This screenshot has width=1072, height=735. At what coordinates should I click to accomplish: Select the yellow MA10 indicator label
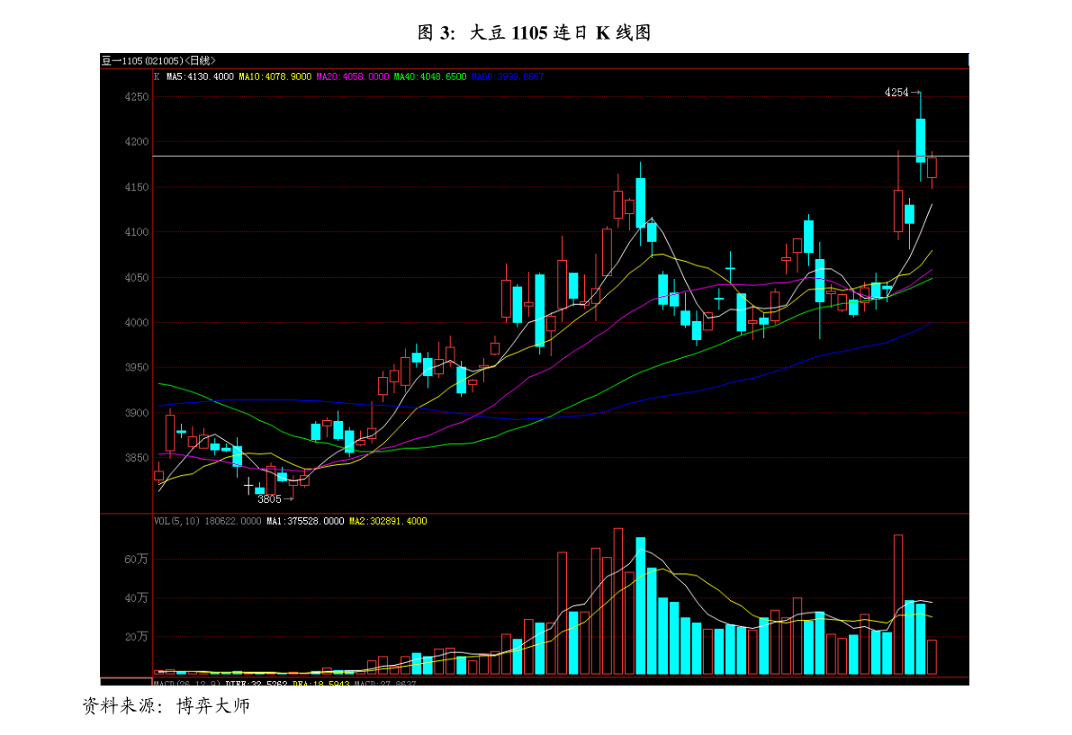(275, 77)
